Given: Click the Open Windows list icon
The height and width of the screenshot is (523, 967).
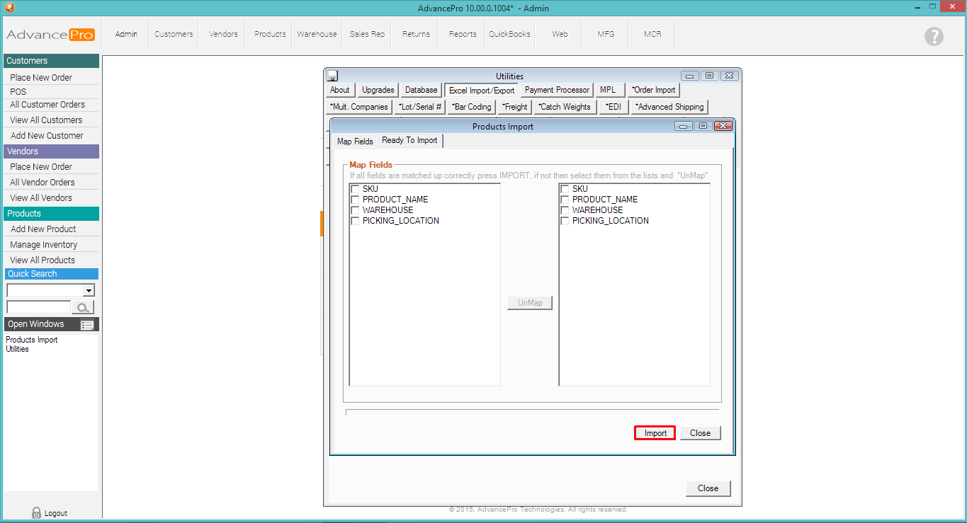Looking at the screenshot, I should 87,325.
